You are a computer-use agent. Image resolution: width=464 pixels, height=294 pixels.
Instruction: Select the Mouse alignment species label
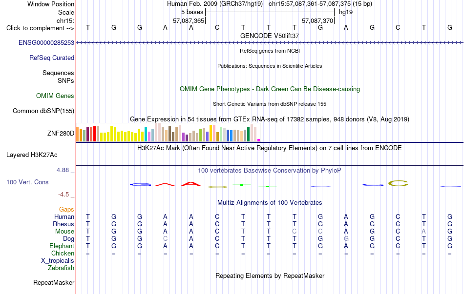64,232
